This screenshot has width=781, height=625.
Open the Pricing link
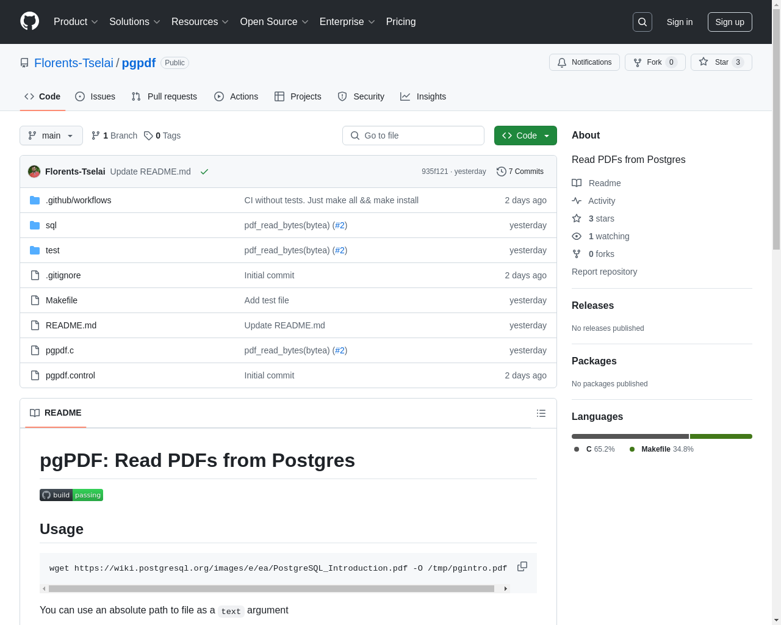[x=401, y=22]
